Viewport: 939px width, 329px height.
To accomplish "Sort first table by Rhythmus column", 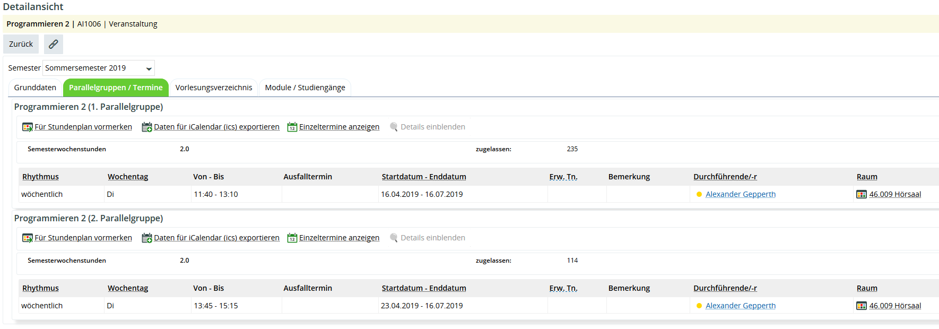I will click(x=40, y=177).
